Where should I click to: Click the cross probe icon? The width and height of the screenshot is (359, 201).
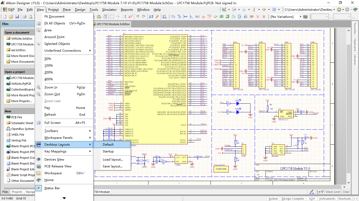(x=157, y=17)
